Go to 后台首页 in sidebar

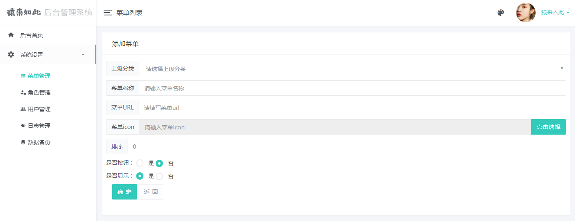(x=32, y=35)
